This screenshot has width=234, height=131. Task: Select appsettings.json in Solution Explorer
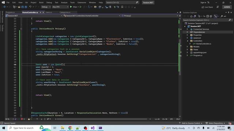(200, 52)
